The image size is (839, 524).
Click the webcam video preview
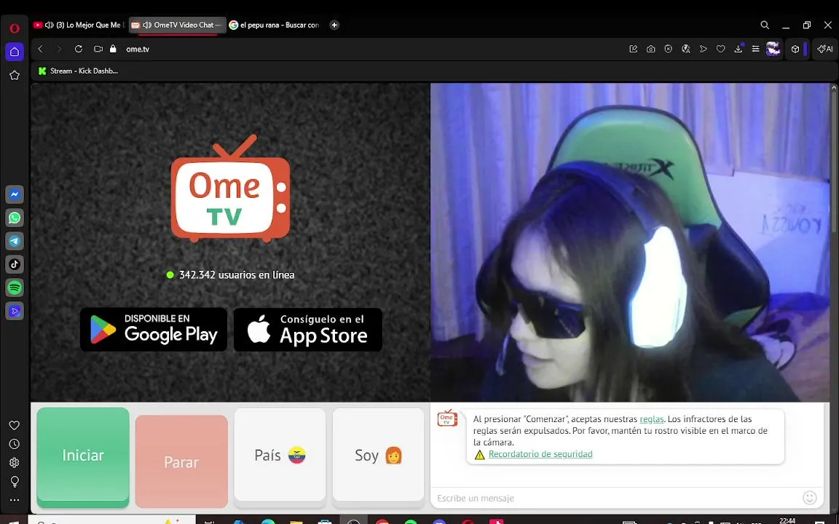click(x=630, y=242)
